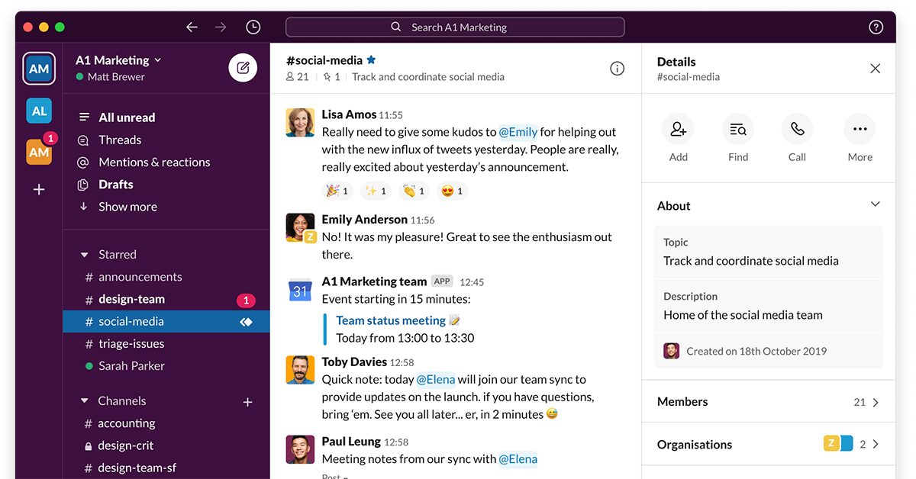The image size is (916, 479).
Task: Collapse the Starred section
Action: (x=85, y=255)
